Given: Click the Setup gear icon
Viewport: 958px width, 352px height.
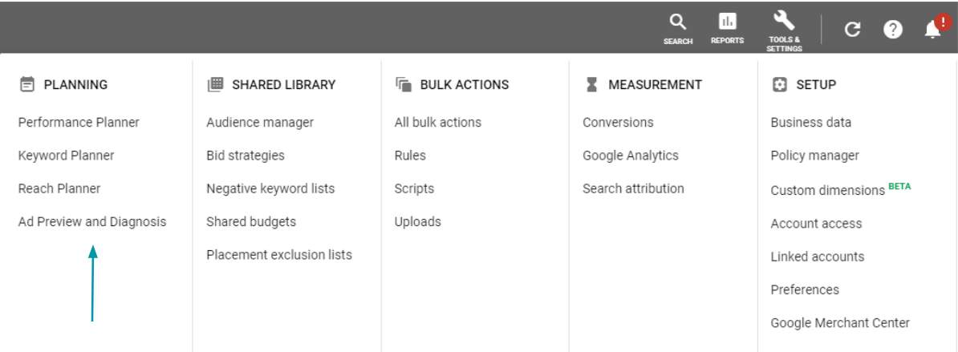Looking at the screenshot, I should tap(779, 84).
